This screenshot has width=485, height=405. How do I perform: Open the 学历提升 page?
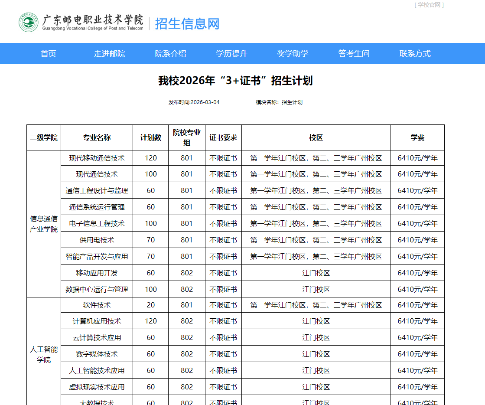[x=231, y=53]
